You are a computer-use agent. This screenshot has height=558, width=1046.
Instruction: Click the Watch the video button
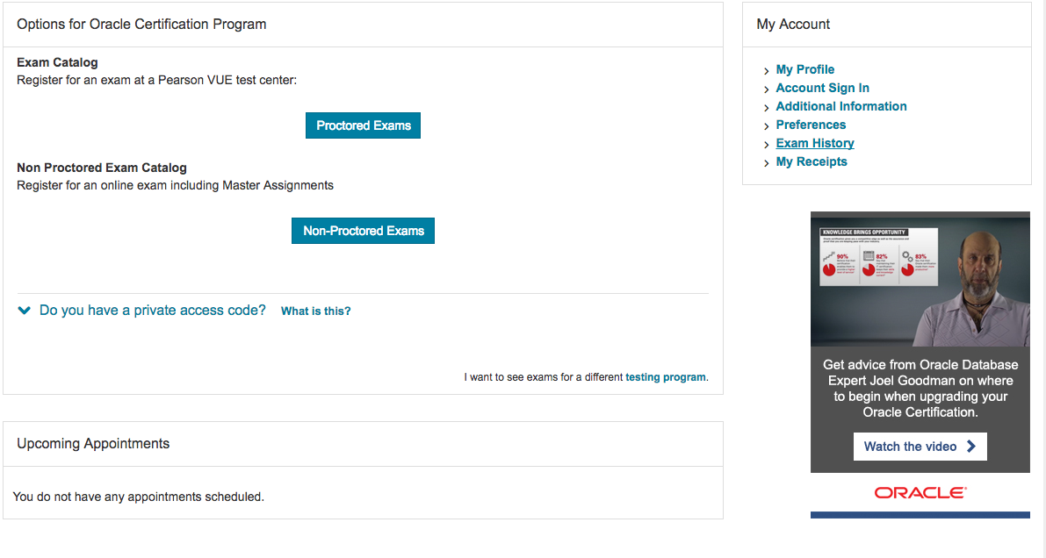[x=920, y=447]
